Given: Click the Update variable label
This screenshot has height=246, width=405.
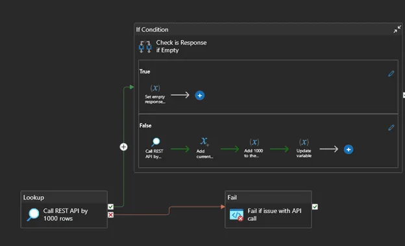Looking at the screenshot, I should pyautogui.click(x=304, y=153).
